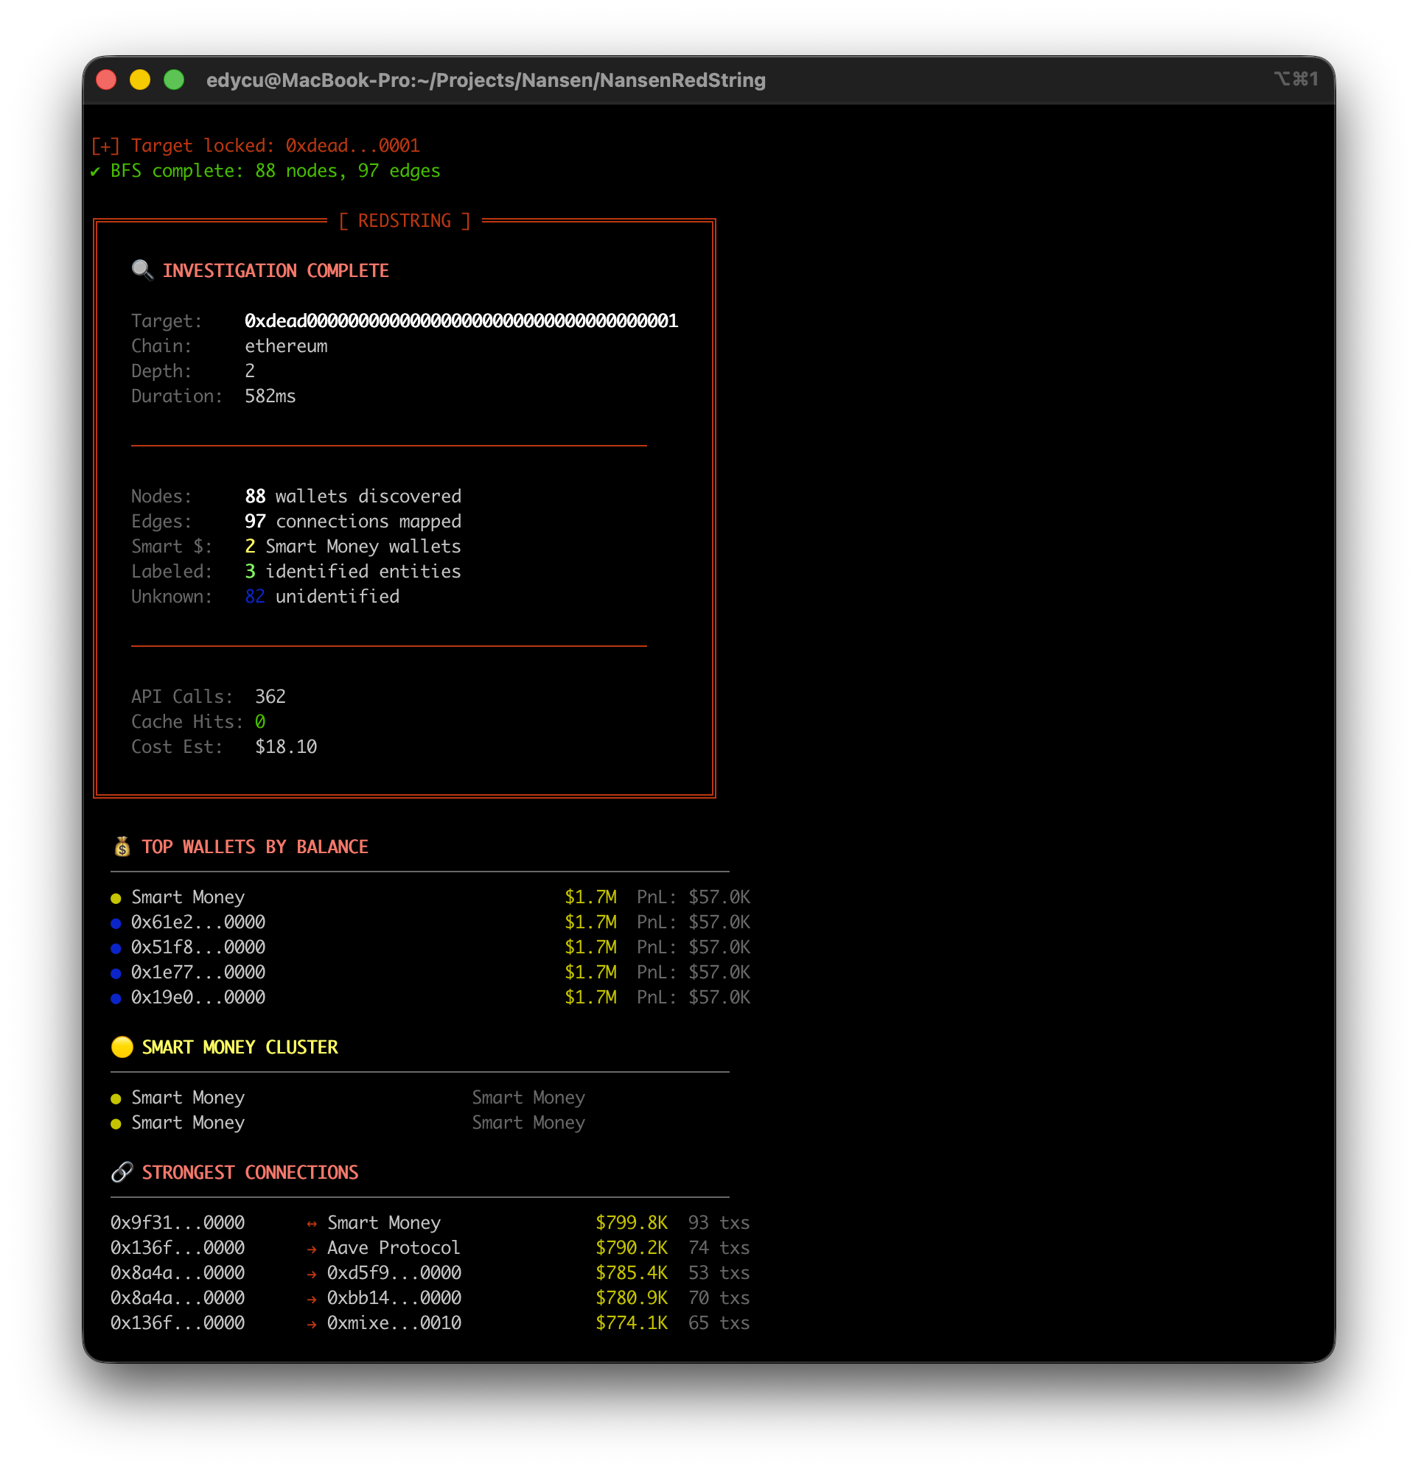Click the green BFS complete checkmark
The image size is (1418, 1472).
click(94, 171)
